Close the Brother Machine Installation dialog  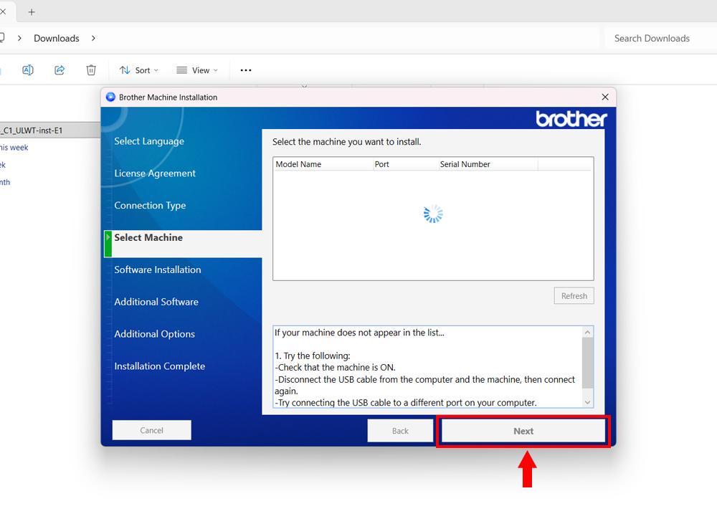pyautogui.click(x=605, y=97)
